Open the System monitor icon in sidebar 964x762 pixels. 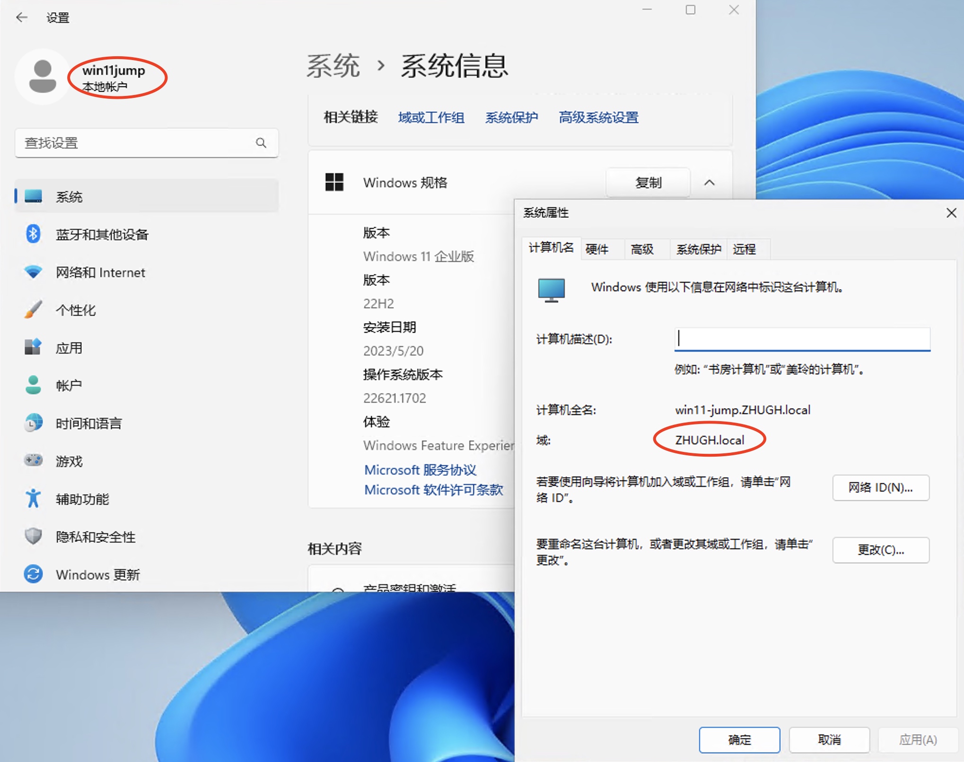pyautogui.click(x=33, y=196)
